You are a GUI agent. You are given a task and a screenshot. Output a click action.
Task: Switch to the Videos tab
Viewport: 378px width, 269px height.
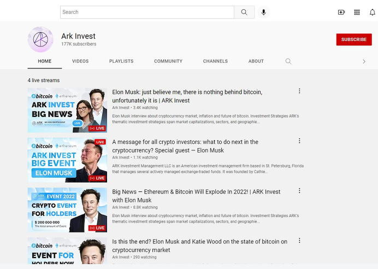80,61
